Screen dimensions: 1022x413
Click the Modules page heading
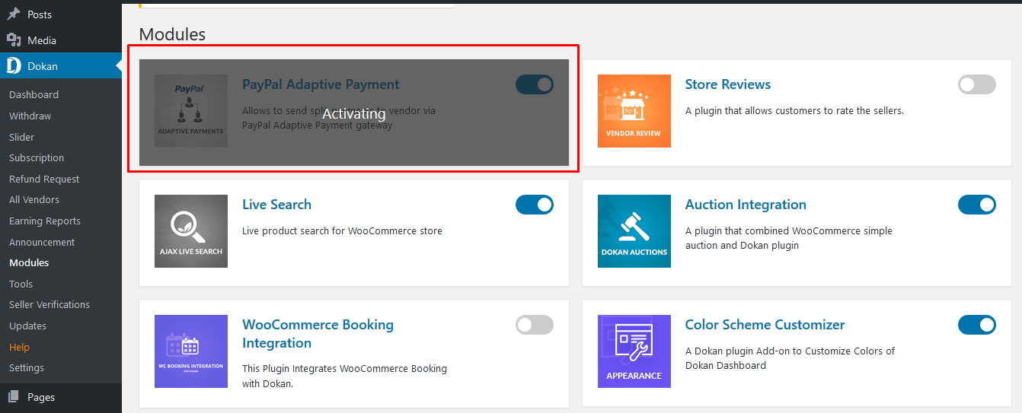pyautogui.click(x=172, y=34)
